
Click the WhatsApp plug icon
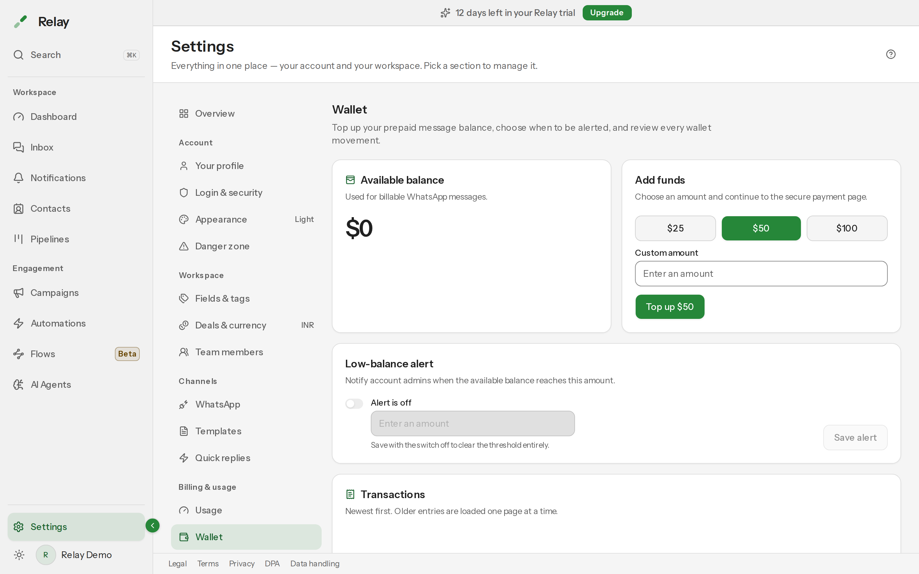tap(184, 404)
